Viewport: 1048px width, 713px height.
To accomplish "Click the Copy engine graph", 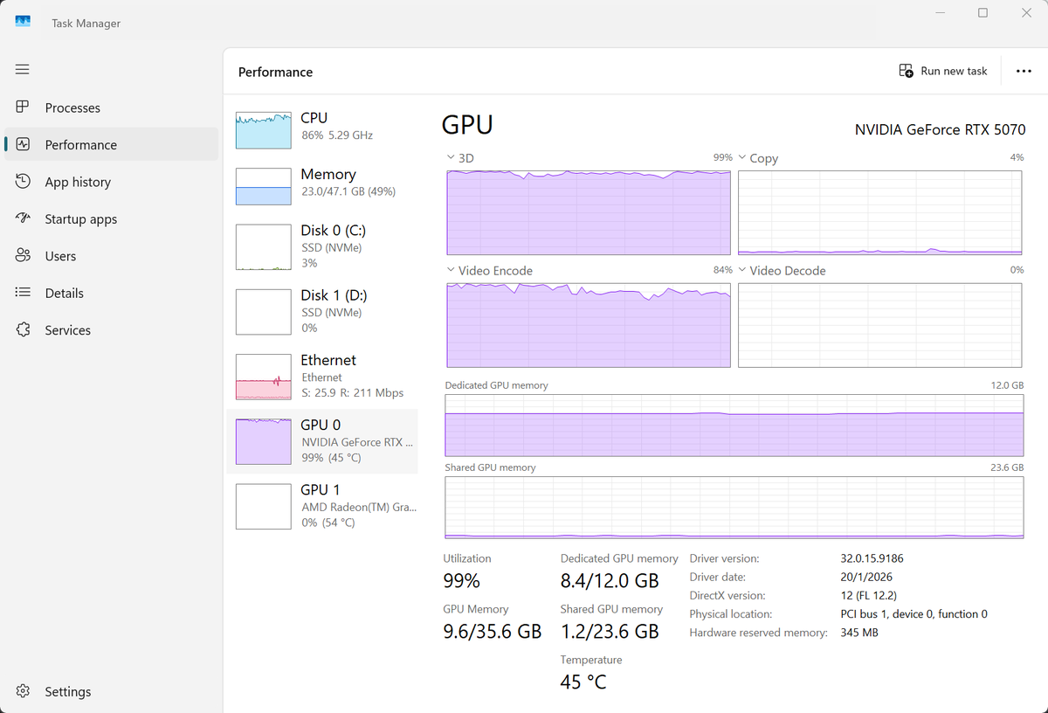I will click(880, 212).
